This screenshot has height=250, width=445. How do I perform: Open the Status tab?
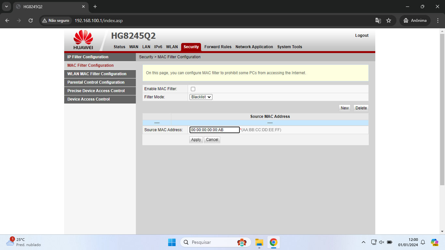[120, 47]
